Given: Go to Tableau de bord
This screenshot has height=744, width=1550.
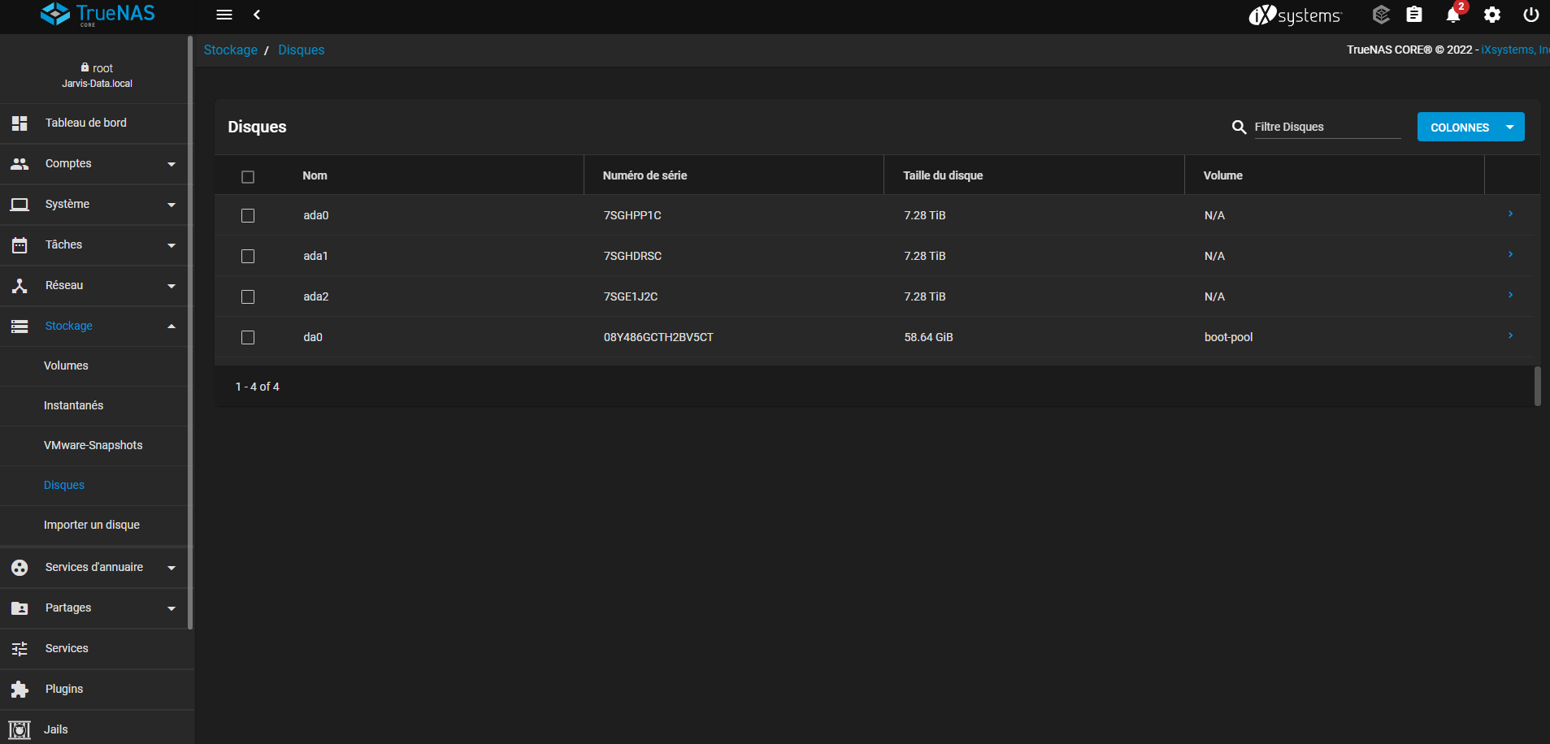Looking at the screenshot, I should [86, 123].
